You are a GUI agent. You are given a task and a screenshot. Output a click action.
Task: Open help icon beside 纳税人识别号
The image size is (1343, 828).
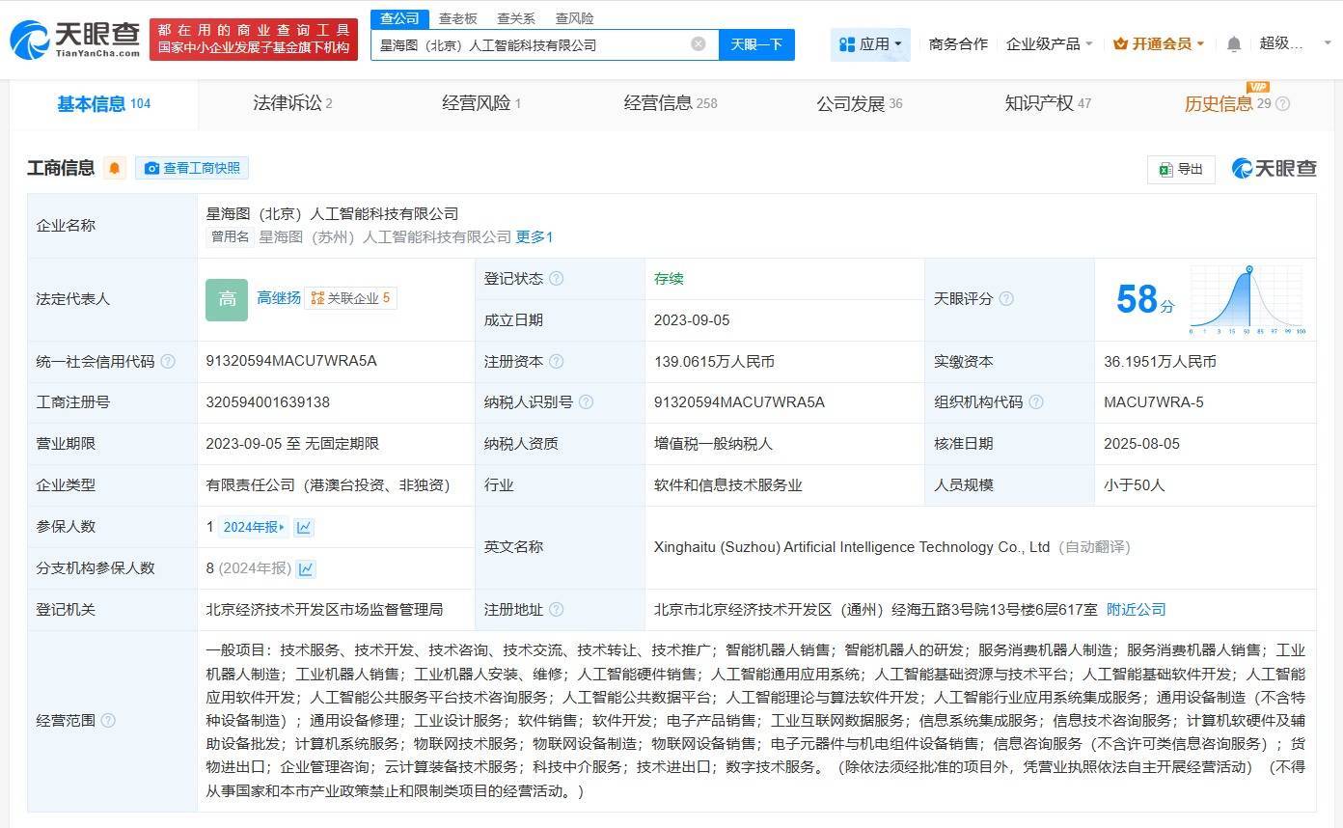(x=586, y=402)
